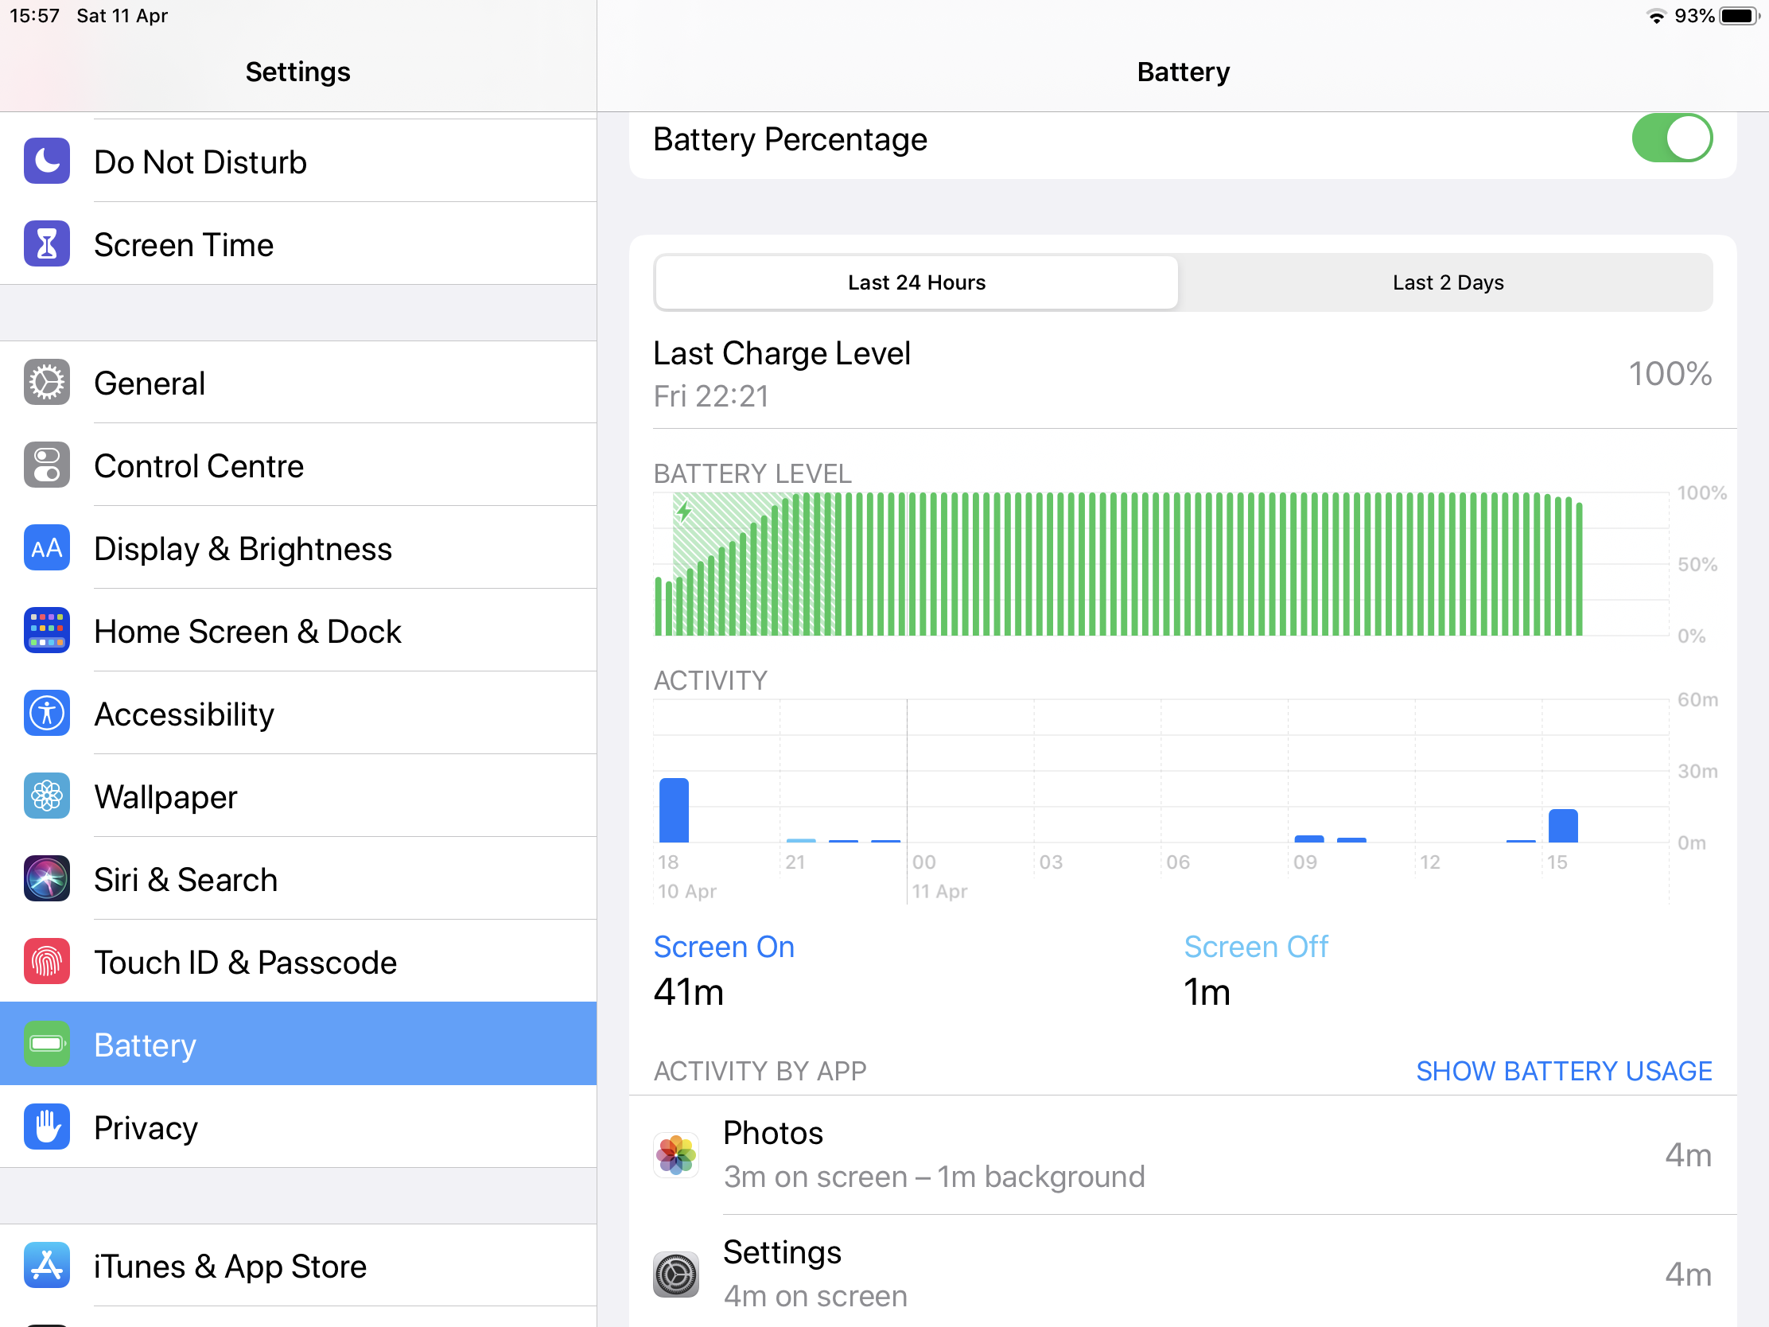The image size is (1769, 1327).
Task: Tap the Photos app activity row
Action: 1182,1155
